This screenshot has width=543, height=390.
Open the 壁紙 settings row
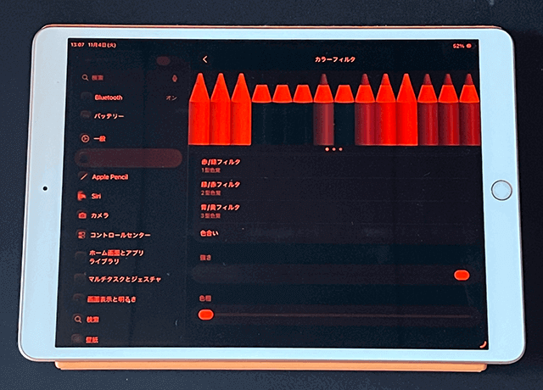125,339
